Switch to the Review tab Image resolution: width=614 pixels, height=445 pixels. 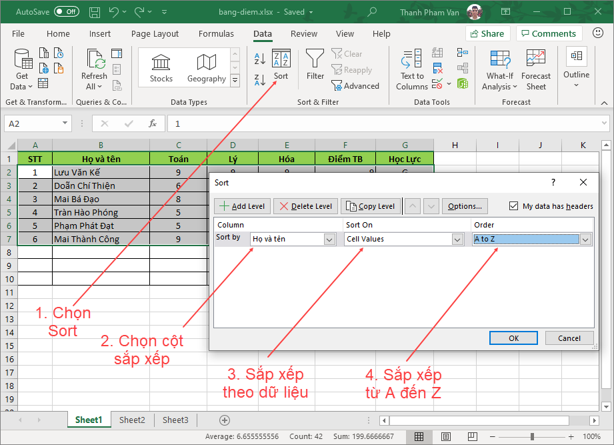[304, 33]
